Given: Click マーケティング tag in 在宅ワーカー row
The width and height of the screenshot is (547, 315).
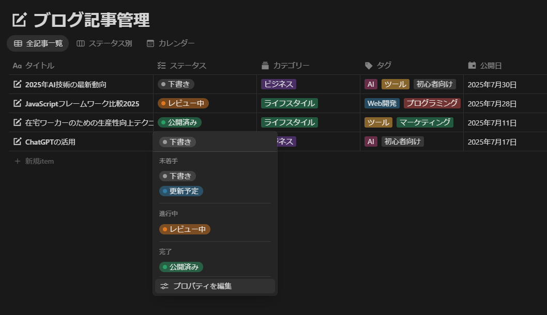Looking at the screenshot, I should [425, 123].
